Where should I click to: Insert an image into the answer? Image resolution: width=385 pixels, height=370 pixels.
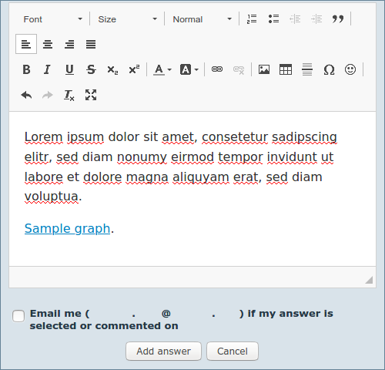pyautogui.click(x=264, y=69)
